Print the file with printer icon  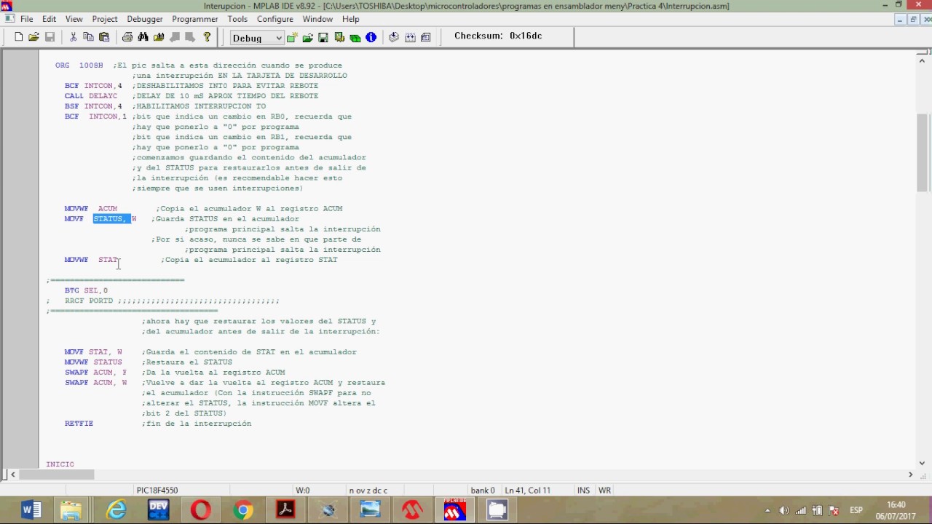pyautogui.click(x=127, y=37)
